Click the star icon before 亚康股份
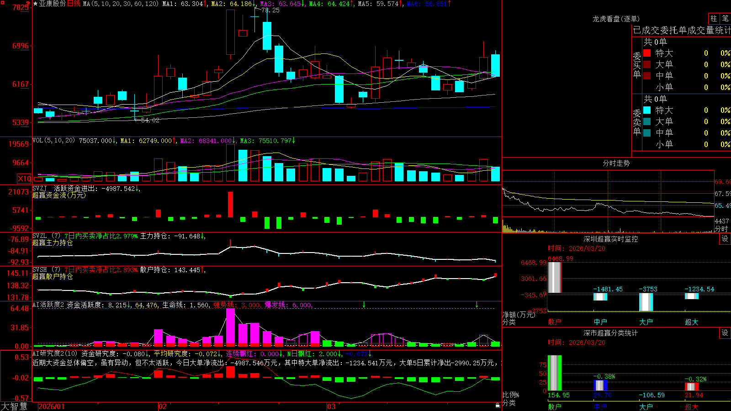This screenshot has width=731, height=411. point(36,4)
